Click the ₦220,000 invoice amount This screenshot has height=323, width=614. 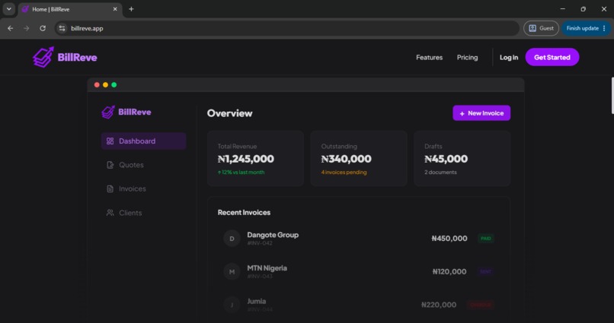(x=439, y=305)
